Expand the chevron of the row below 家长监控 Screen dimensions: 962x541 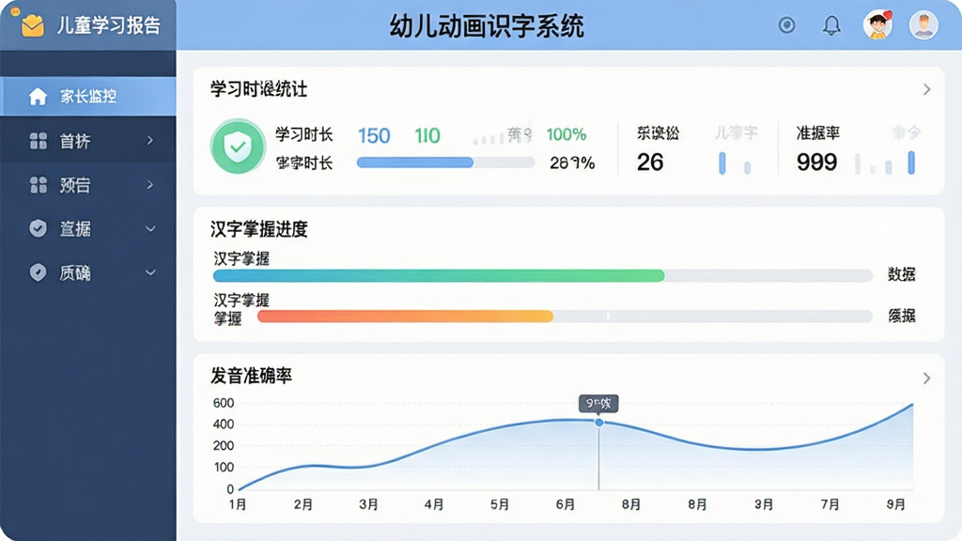(150, 141)
